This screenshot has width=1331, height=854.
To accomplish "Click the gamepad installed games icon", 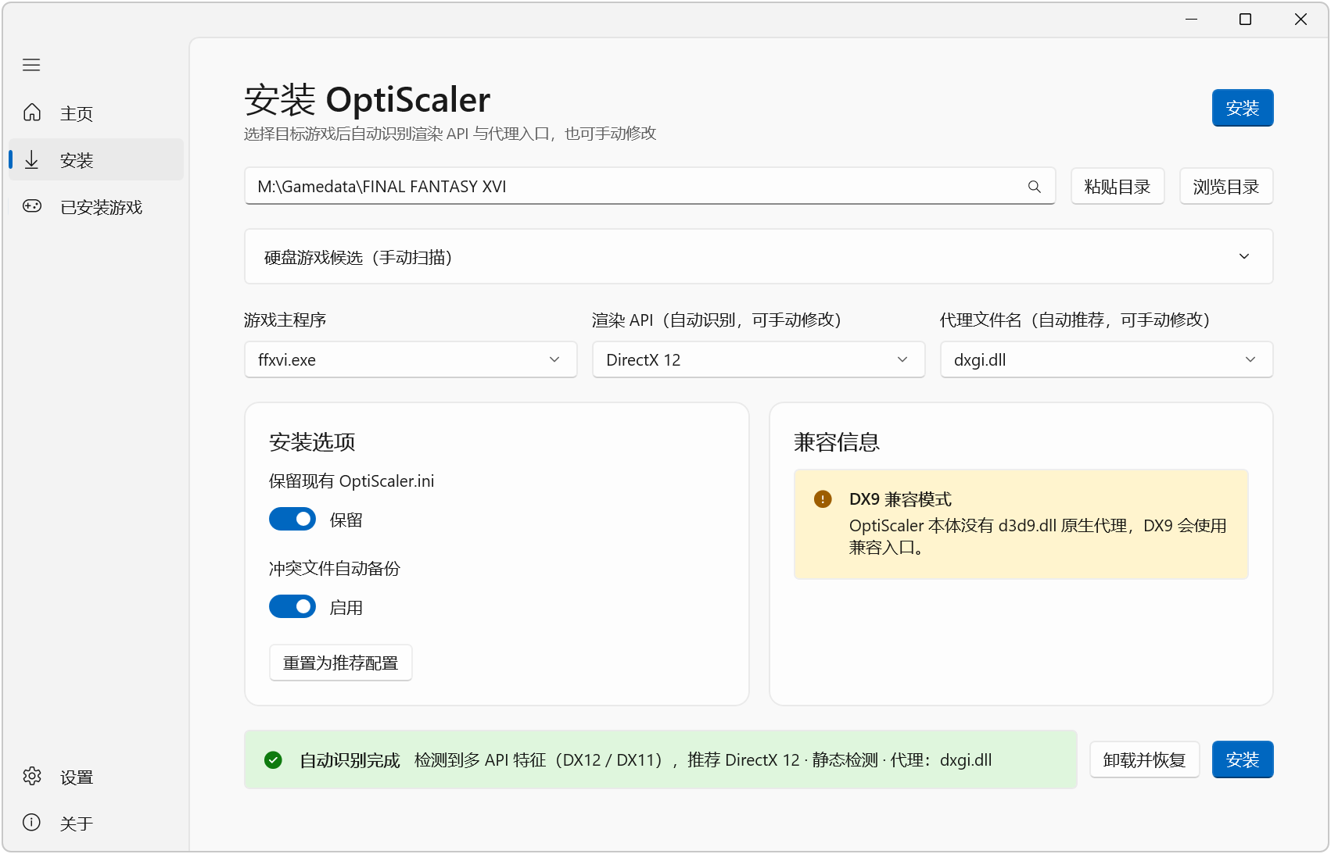I will click(x=32, y=206).
